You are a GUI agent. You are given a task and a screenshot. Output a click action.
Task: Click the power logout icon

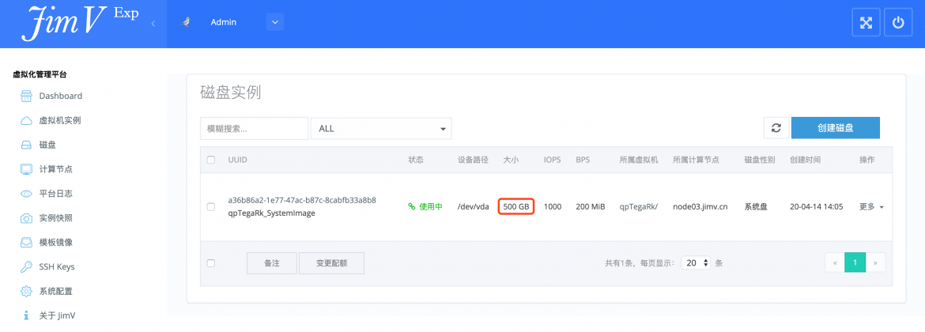898,22
